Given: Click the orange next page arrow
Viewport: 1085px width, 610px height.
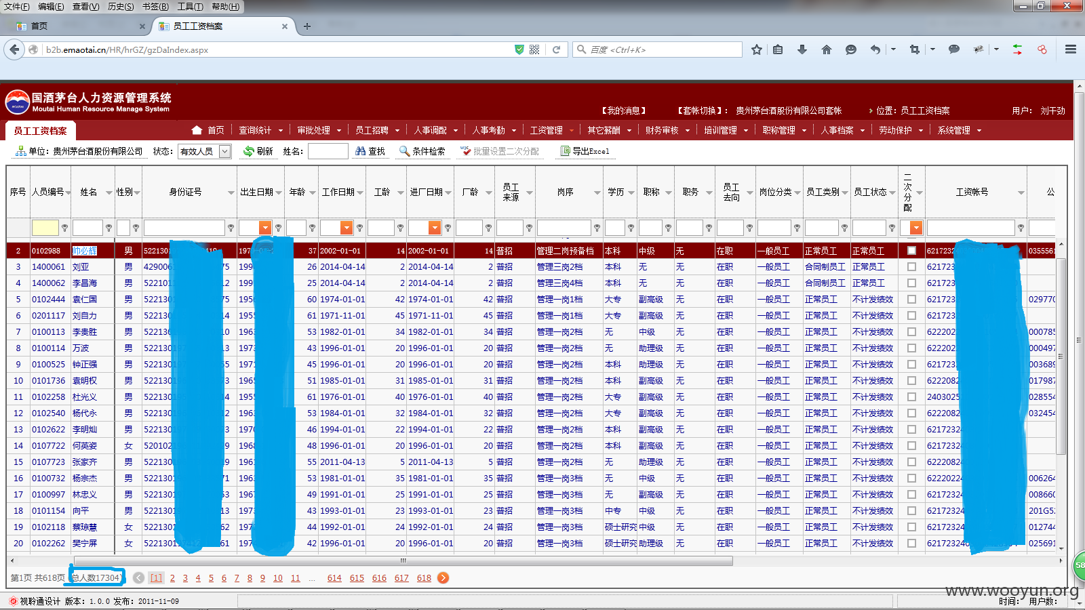Looking at the screenshot, I should (x=443, y=577).
